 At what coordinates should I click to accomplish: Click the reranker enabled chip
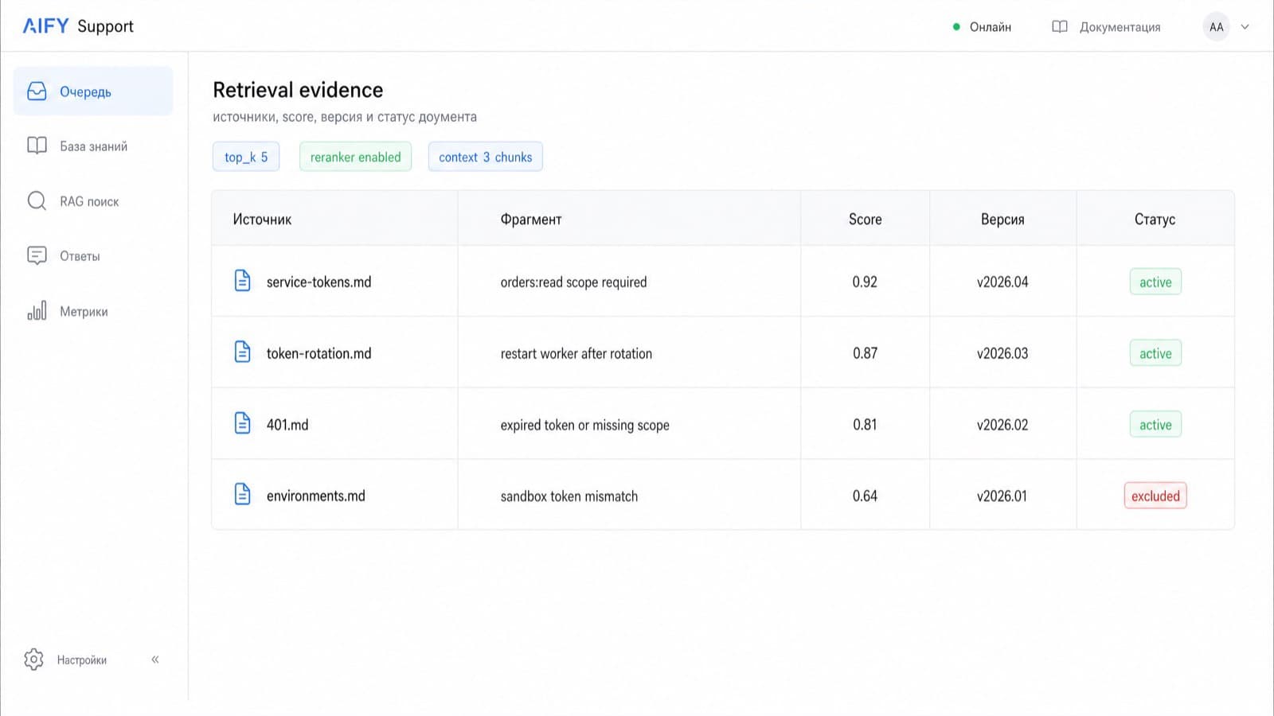pyautogui.click(x=355, y=157)
